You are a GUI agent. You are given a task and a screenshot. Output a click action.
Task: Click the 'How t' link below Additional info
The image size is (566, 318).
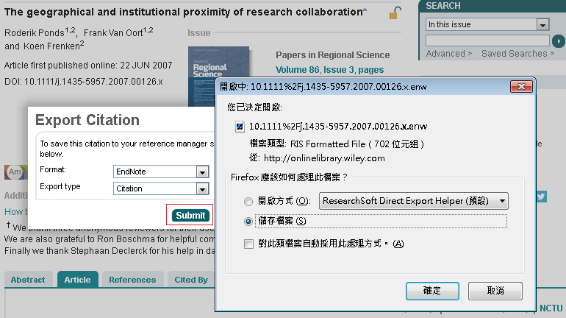[x=16, y=212]
